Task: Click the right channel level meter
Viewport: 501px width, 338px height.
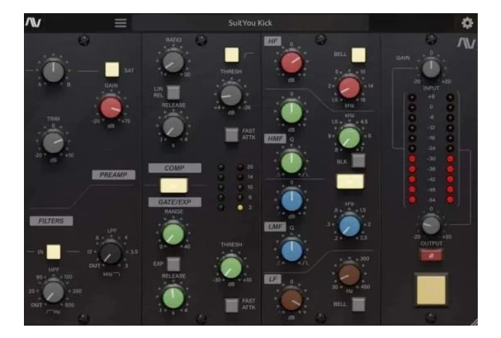Action: 450,148
